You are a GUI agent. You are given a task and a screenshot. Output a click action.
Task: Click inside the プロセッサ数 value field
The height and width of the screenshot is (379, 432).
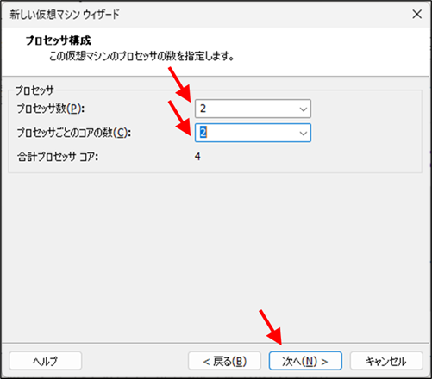(253, 109)
